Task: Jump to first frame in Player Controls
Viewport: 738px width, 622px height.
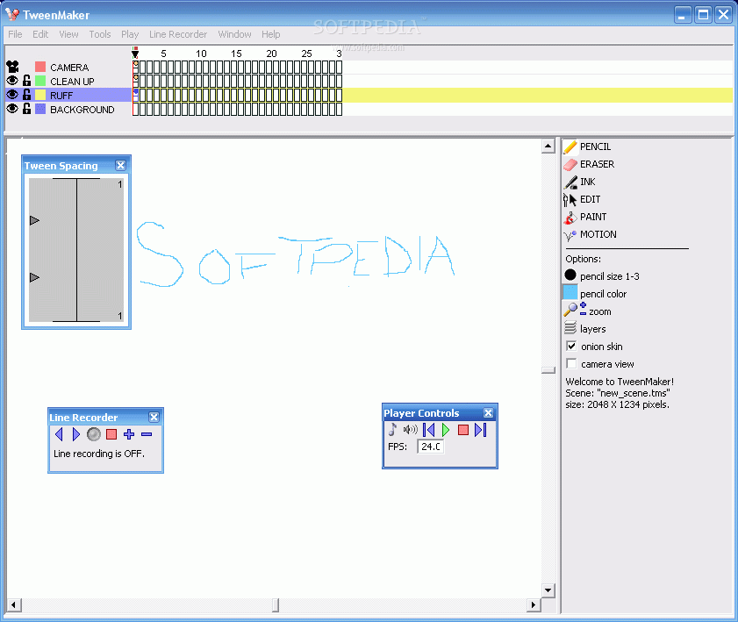Action: (428, 429)
